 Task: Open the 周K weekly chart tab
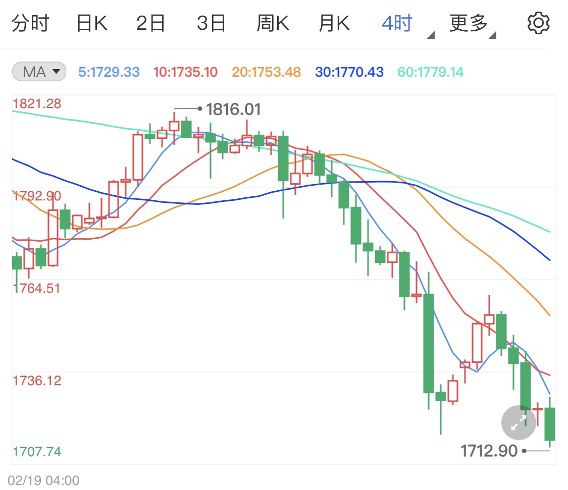[x=273, y=23]
